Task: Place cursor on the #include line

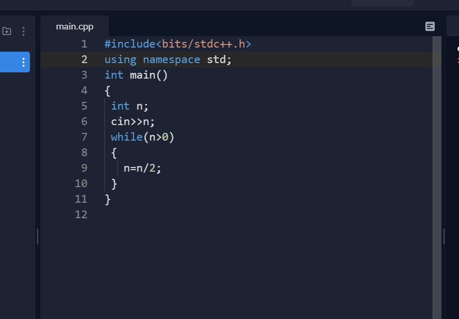Action: coord(177,44)
